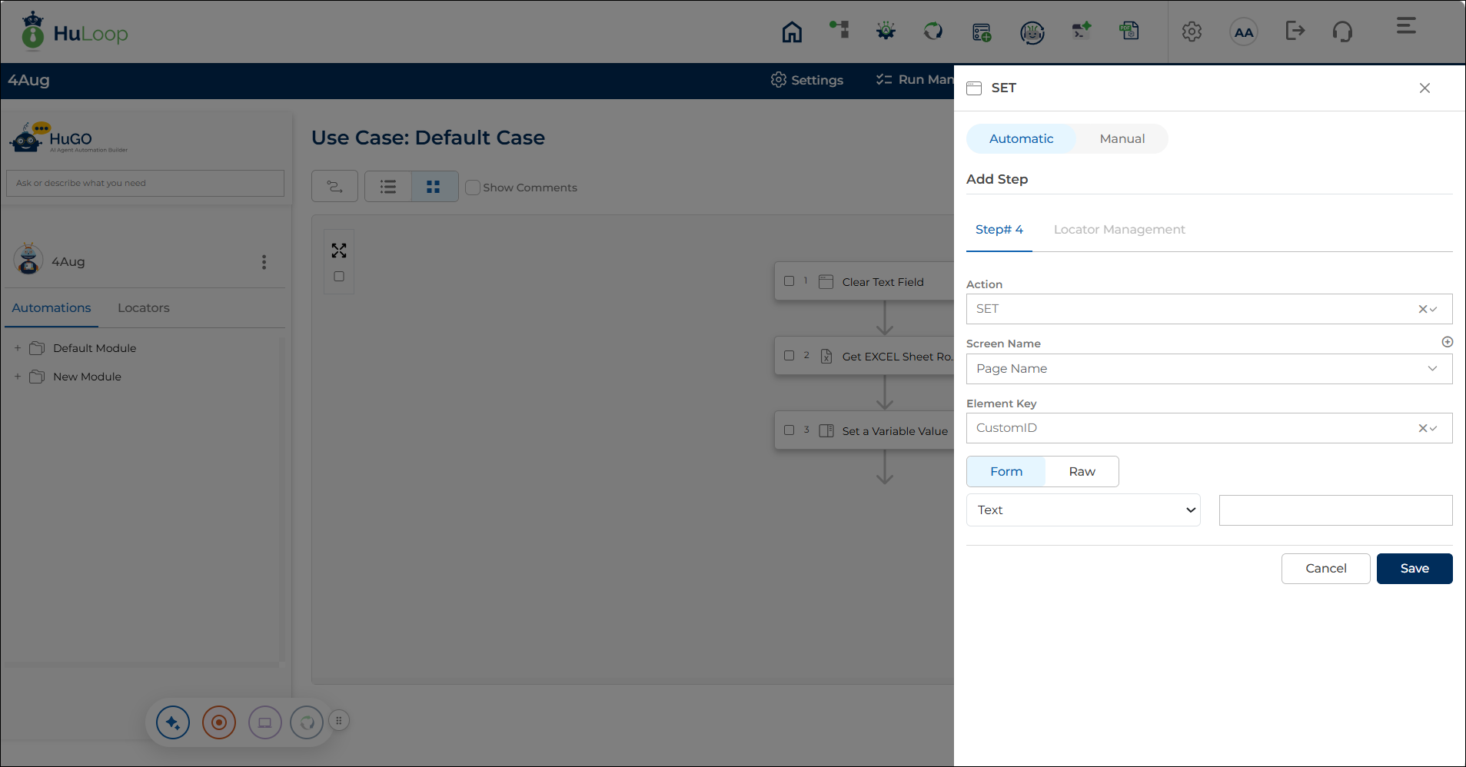Switch to the Locators tab

tap(144, 307)
